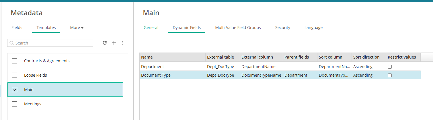
Task: Check the Contracts & Agreements checkbox
Action: 15,61
